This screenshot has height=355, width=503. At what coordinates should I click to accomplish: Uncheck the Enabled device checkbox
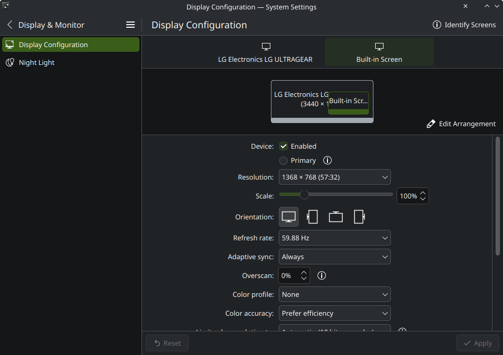pos(283,146)
